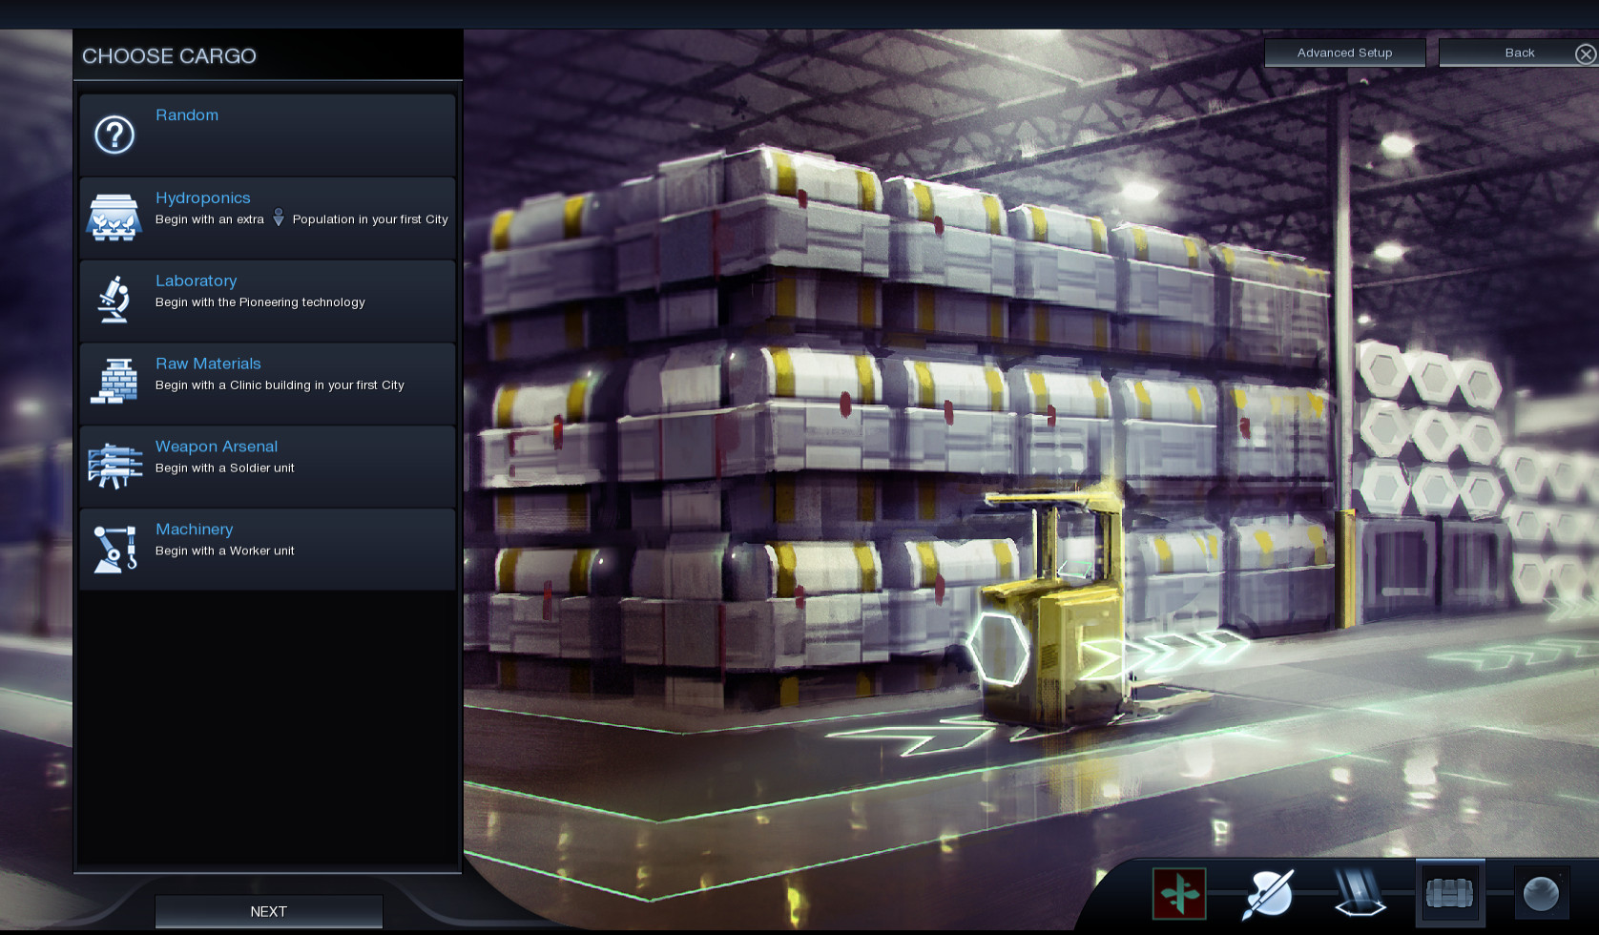Select the Raw Materials cargo title

pos(208,364)
